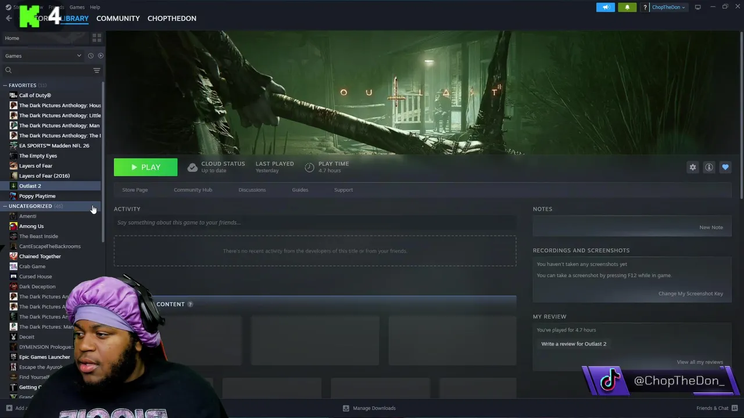Click the library search field
744x418 pixels.
point(48,70)
